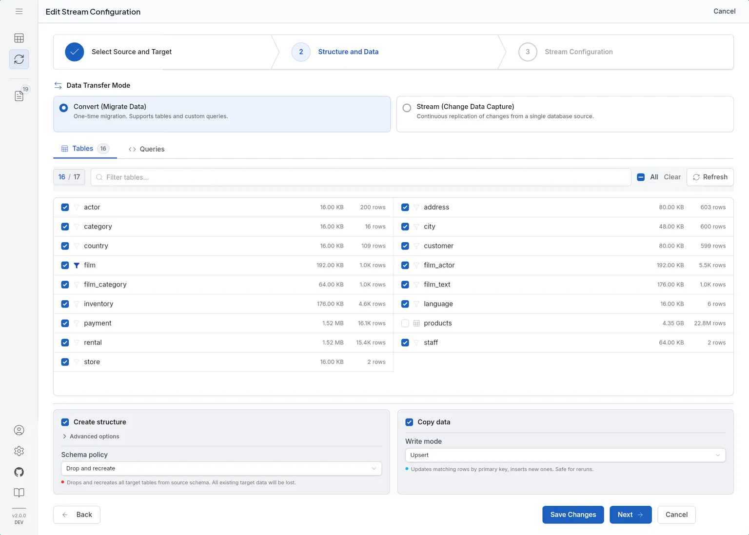Click the streams sync sidebar icon
This screenshot has height=535, width=749.
tap(19, 59)
